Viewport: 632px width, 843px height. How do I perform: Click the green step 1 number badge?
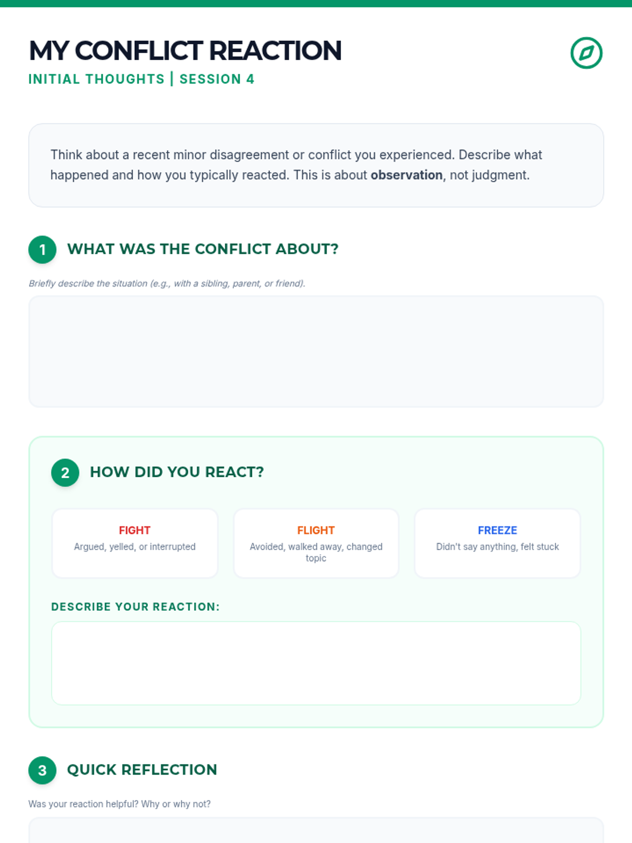42,250
